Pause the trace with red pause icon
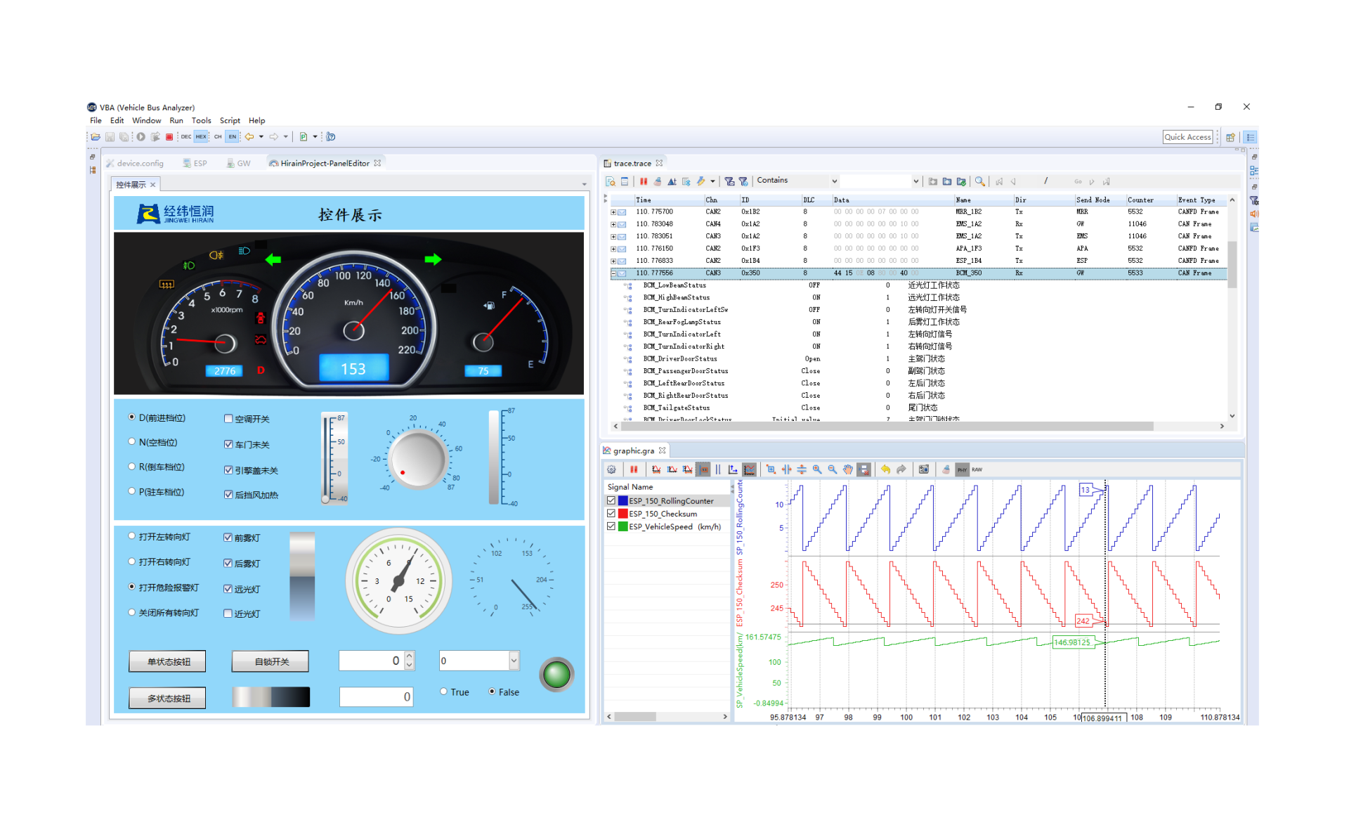This screenshot has width=1349, height=837. point(644,181)
